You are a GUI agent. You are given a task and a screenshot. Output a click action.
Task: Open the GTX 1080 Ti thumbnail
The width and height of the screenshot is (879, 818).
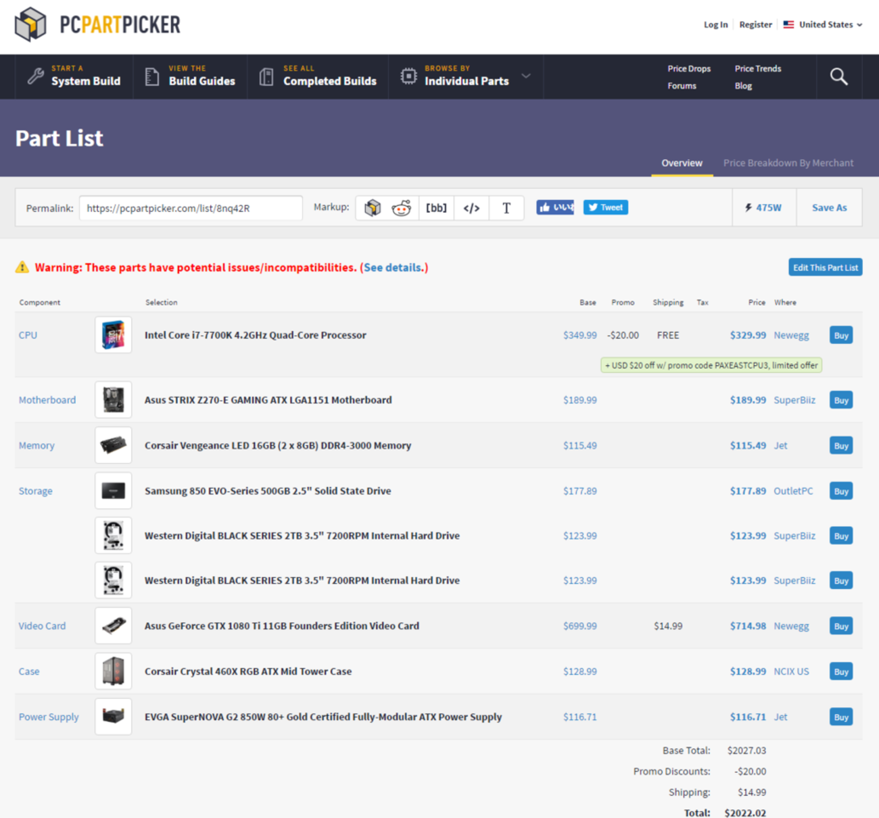(113, 626)
